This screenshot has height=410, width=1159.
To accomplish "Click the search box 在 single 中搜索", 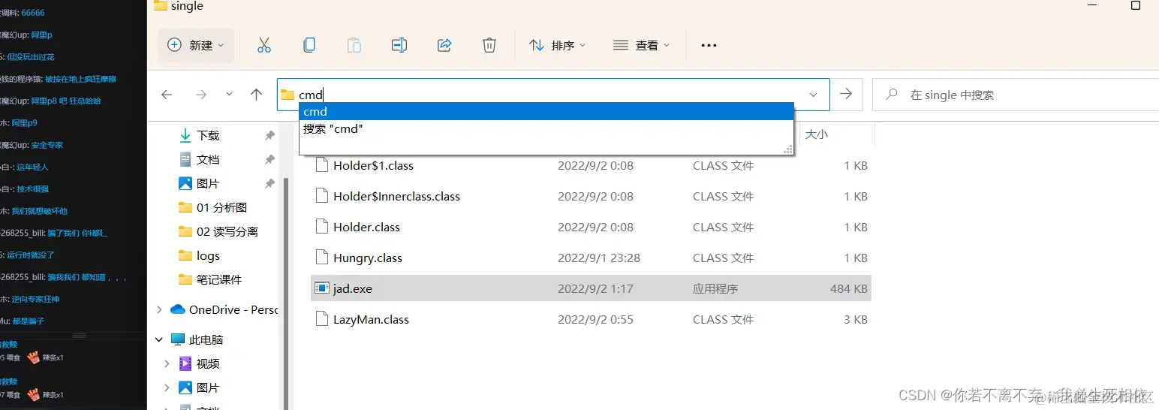I will tap(1017, 95).
